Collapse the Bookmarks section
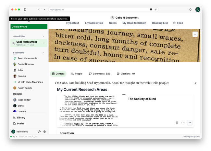The width and height of the screenshot is (211, 151). tap(43, 52)
